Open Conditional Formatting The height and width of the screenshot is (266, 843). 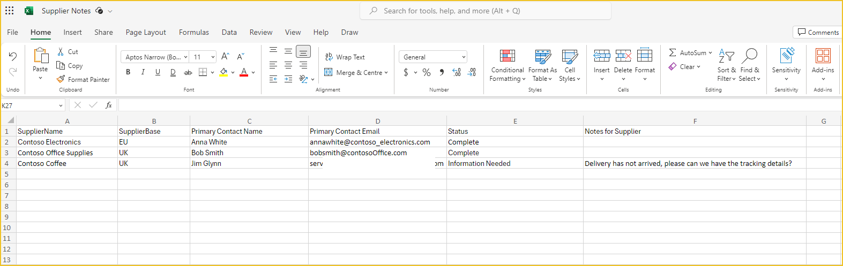pos(508,65)
